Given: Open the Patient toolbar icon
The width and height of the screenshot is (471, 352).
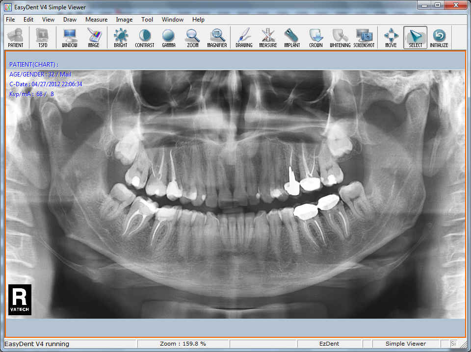Looking at the screenshot, I should (x=16, y=38).
